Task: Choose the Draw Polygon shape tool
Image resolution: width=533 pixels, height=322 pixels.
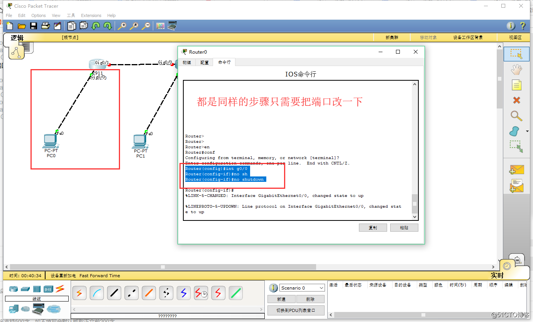Action: pos(514,131)
